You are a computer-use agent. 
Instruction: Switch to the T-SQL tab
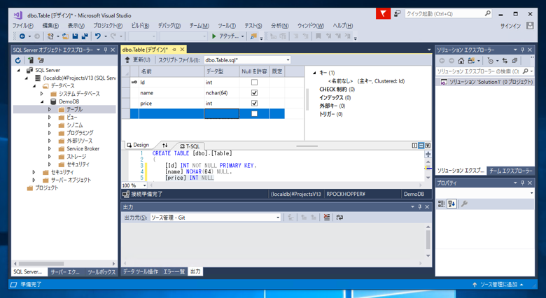tap(190, 146)
